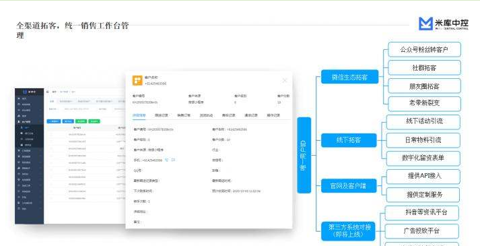This screenshot has width=480, height=246.
Task: Select the 通话记录 tab
Action: 251,115
